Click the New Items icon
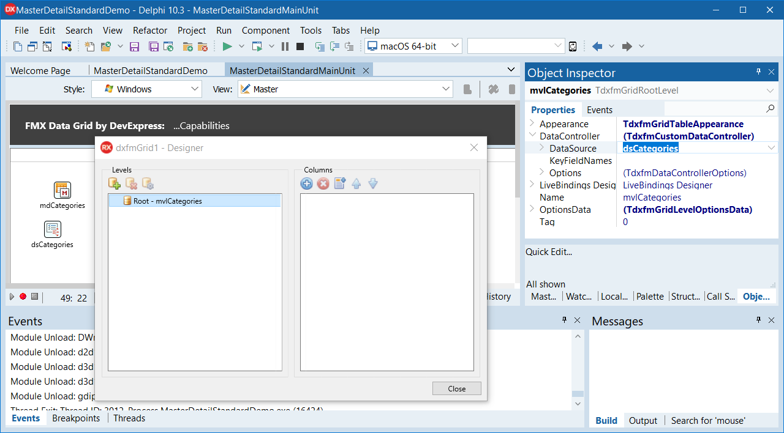Viewport: 784px width, 433px height. click(89, 46)
